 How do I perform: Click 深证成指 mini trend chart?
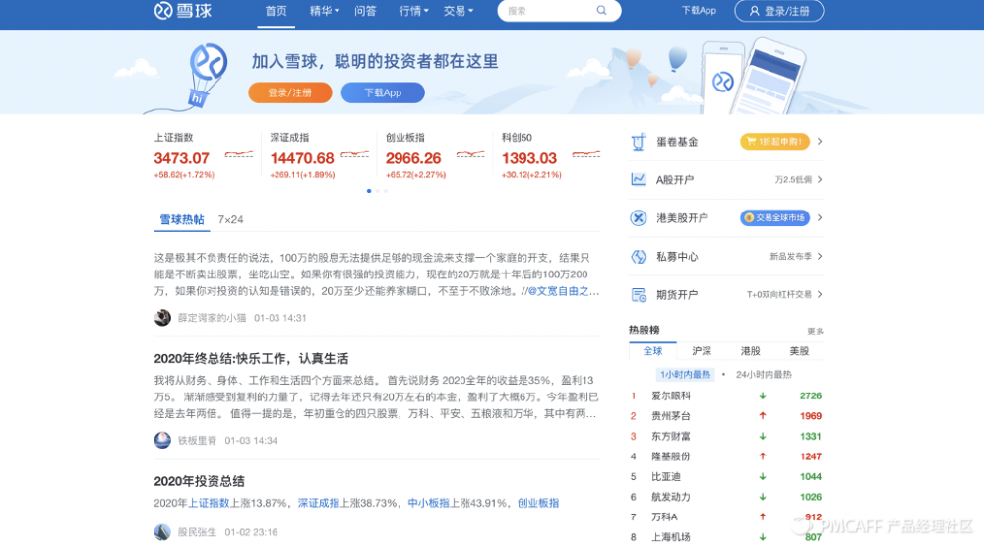pyautogui.click(x=354, y=153)
